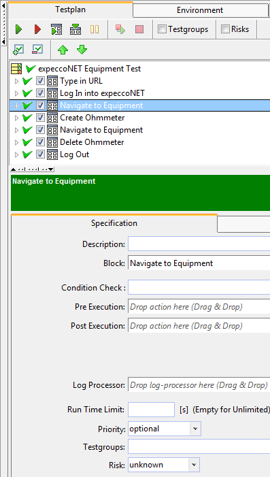The image size is (270, 477).
Task: Click the single-step icon
Action: tap(120, 29)
